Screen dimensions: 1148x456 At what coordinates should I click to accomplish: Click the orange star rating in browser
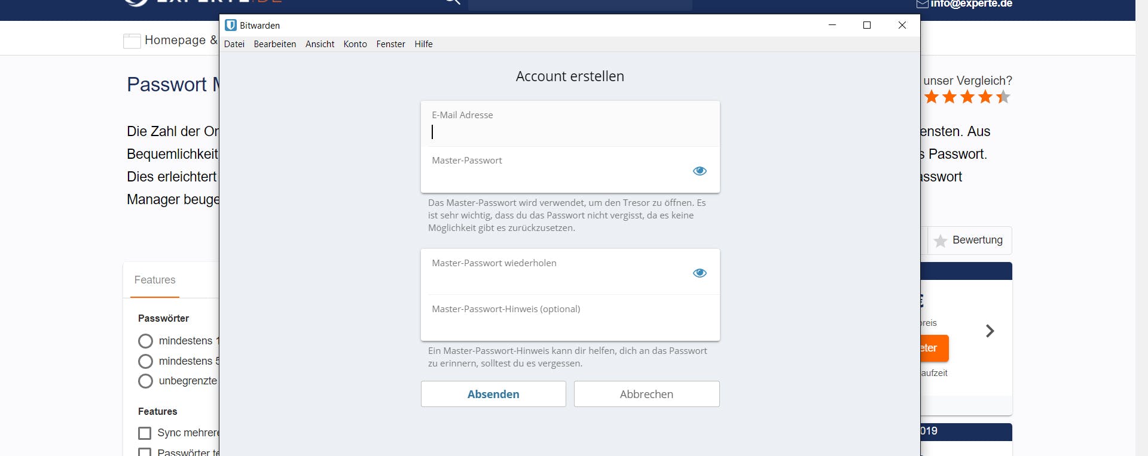coord(967,97)
